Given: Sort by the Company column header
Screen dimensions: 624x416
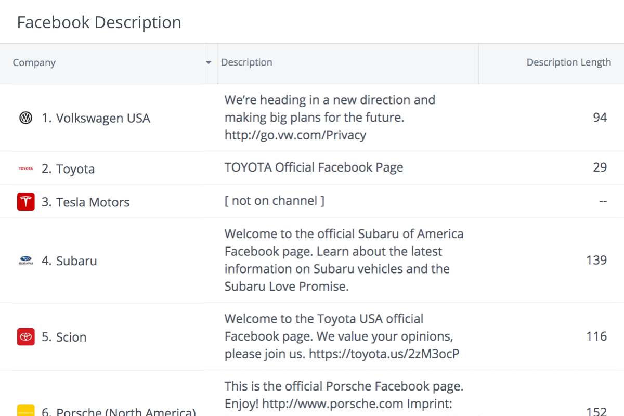Looking at the screenshot, I should pos(34,62).
